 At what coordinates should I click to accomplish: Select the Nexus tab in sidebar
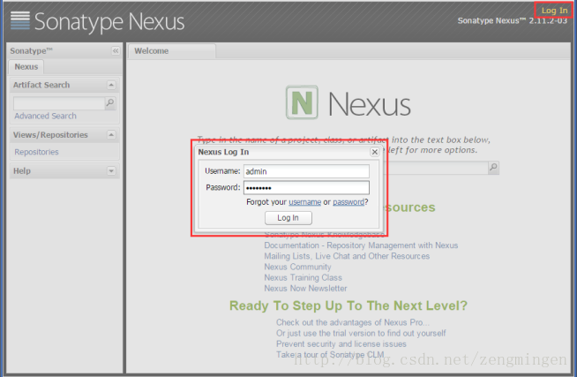26,66
